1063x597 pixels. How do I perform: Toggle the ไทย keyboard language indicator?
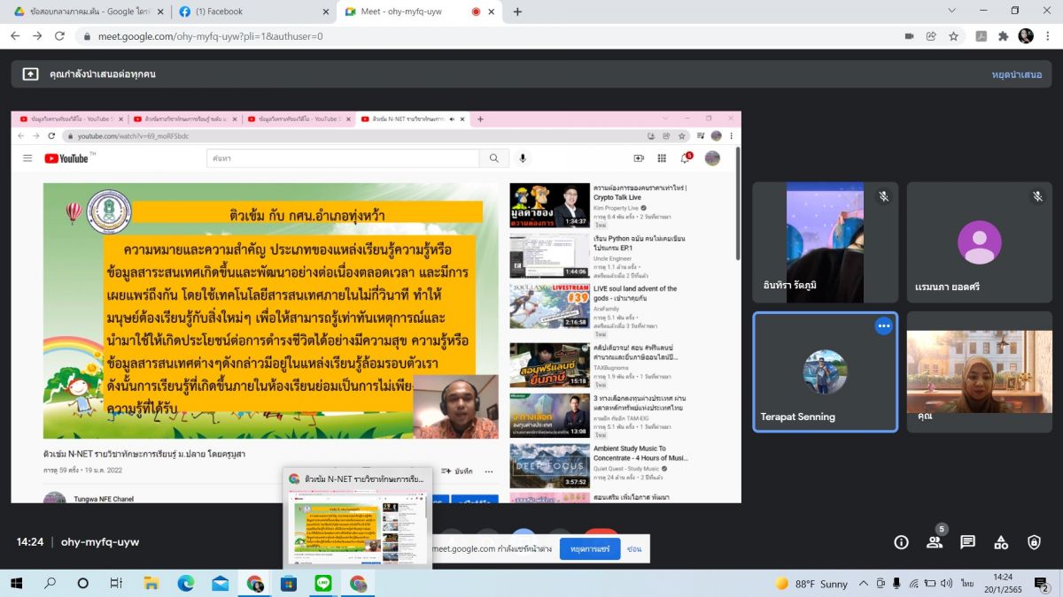pos(967,584)
